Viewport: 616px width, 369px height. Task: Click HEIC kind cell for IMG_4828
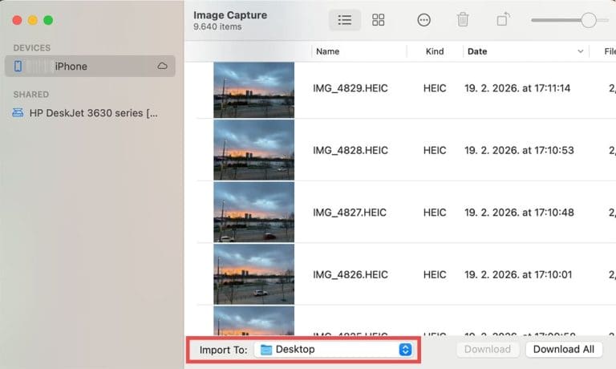435,150
